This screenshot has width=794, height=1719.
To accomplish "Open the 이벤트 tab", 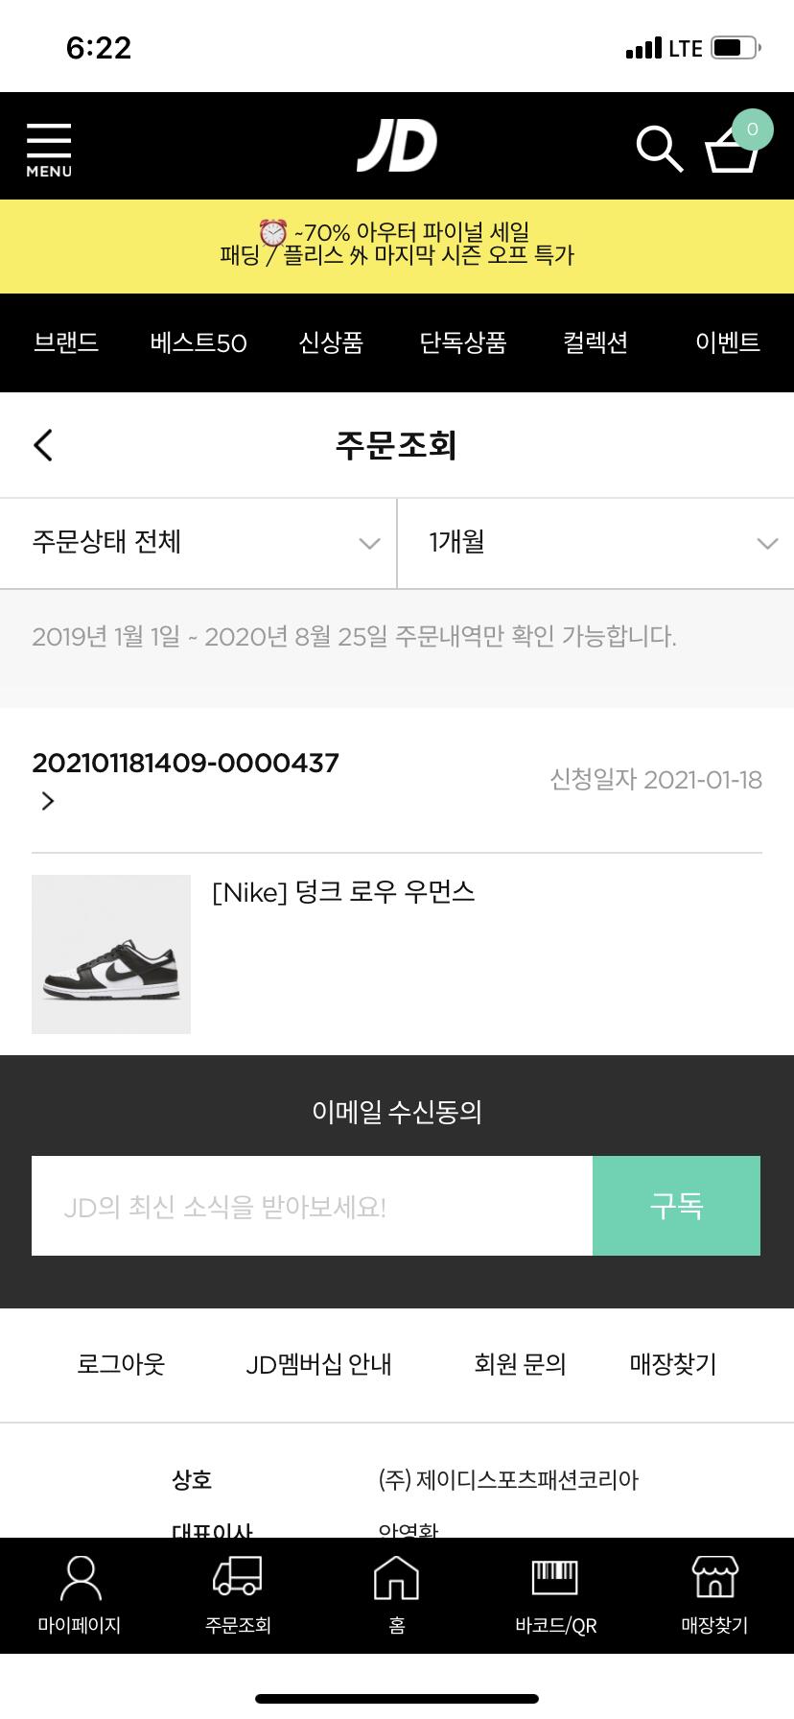I will [727, 342].
